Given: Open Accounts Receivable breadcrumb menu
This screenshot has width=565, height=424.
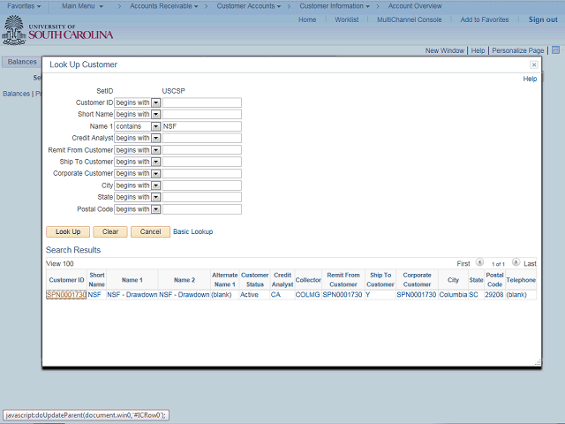Looking at the screenshot, I should coord(164,6).
